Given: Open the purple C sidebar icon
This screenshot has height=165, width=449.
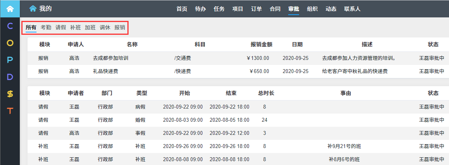Looking at the screenshot, I should [x=10, y=26].
